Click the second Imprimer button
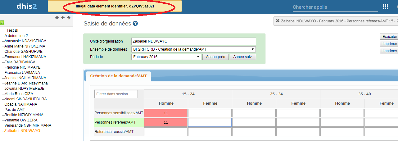 (389, 51)
